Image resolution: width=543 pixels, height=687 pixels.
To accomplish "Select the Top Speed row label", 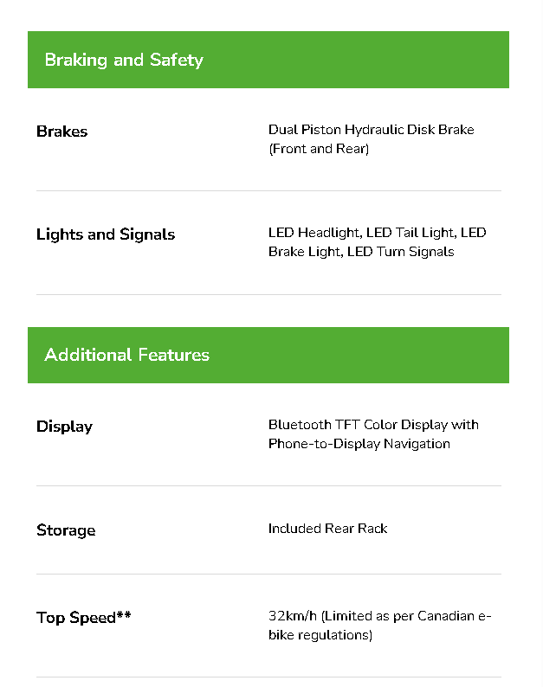I will coord(76,618).
